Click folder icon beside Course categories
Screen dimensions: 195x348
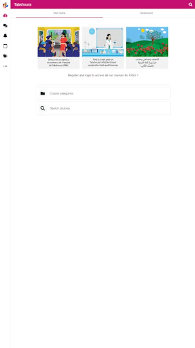pyautogui.click(x=43, y=94)
